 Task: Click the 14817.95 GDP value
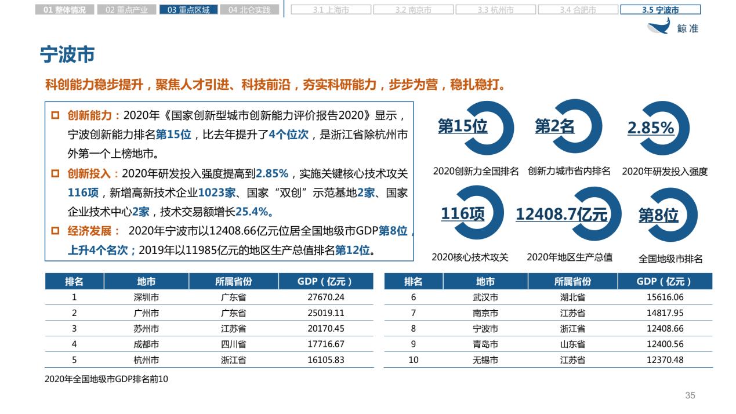click(x=665, y=313)
